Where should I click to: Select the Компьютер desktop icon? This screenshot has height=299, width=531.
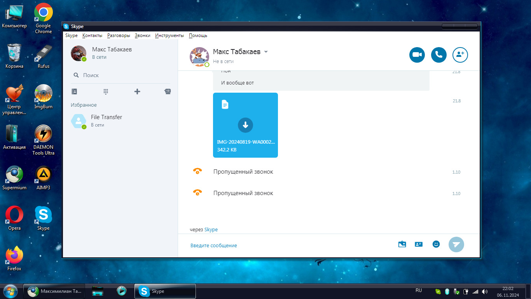14,16
